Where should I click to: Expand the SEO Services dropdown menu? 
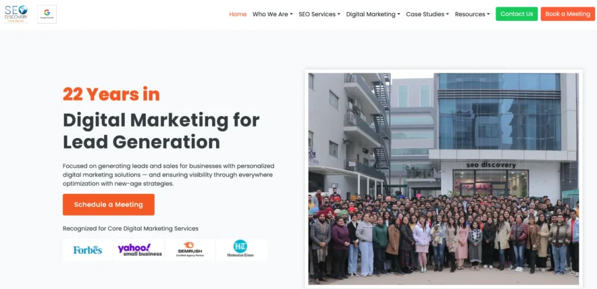click(319, 14)
